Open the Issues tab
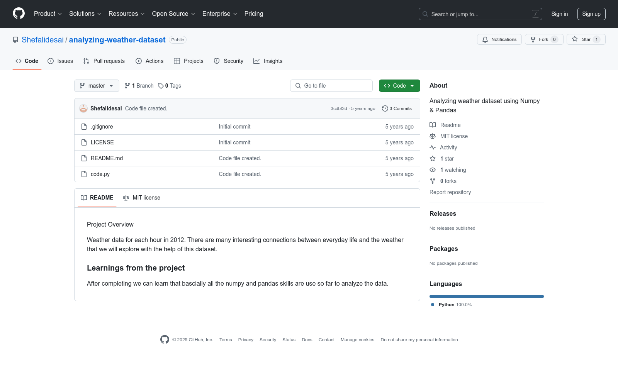The width and height of the screenshot is (618, 386). point(60,61)
